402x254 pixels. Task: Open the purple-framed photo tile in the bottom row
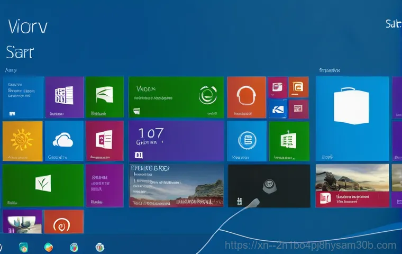[x=23, y=222]
